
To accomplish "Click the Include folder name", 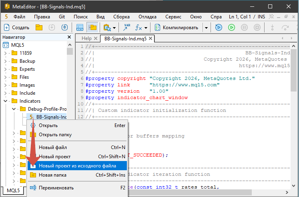I will point(28,93).
